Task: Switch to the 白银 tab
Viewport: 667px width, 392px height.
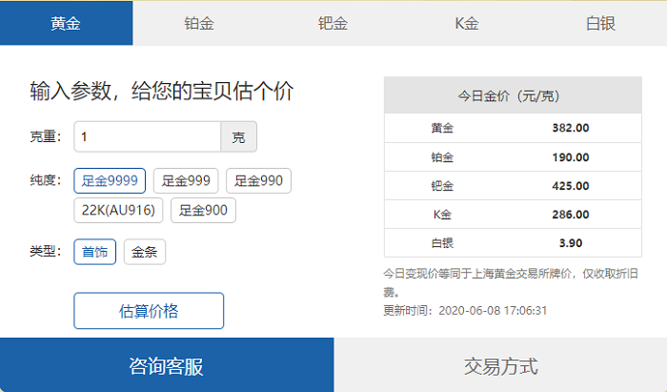Action: 600,23
